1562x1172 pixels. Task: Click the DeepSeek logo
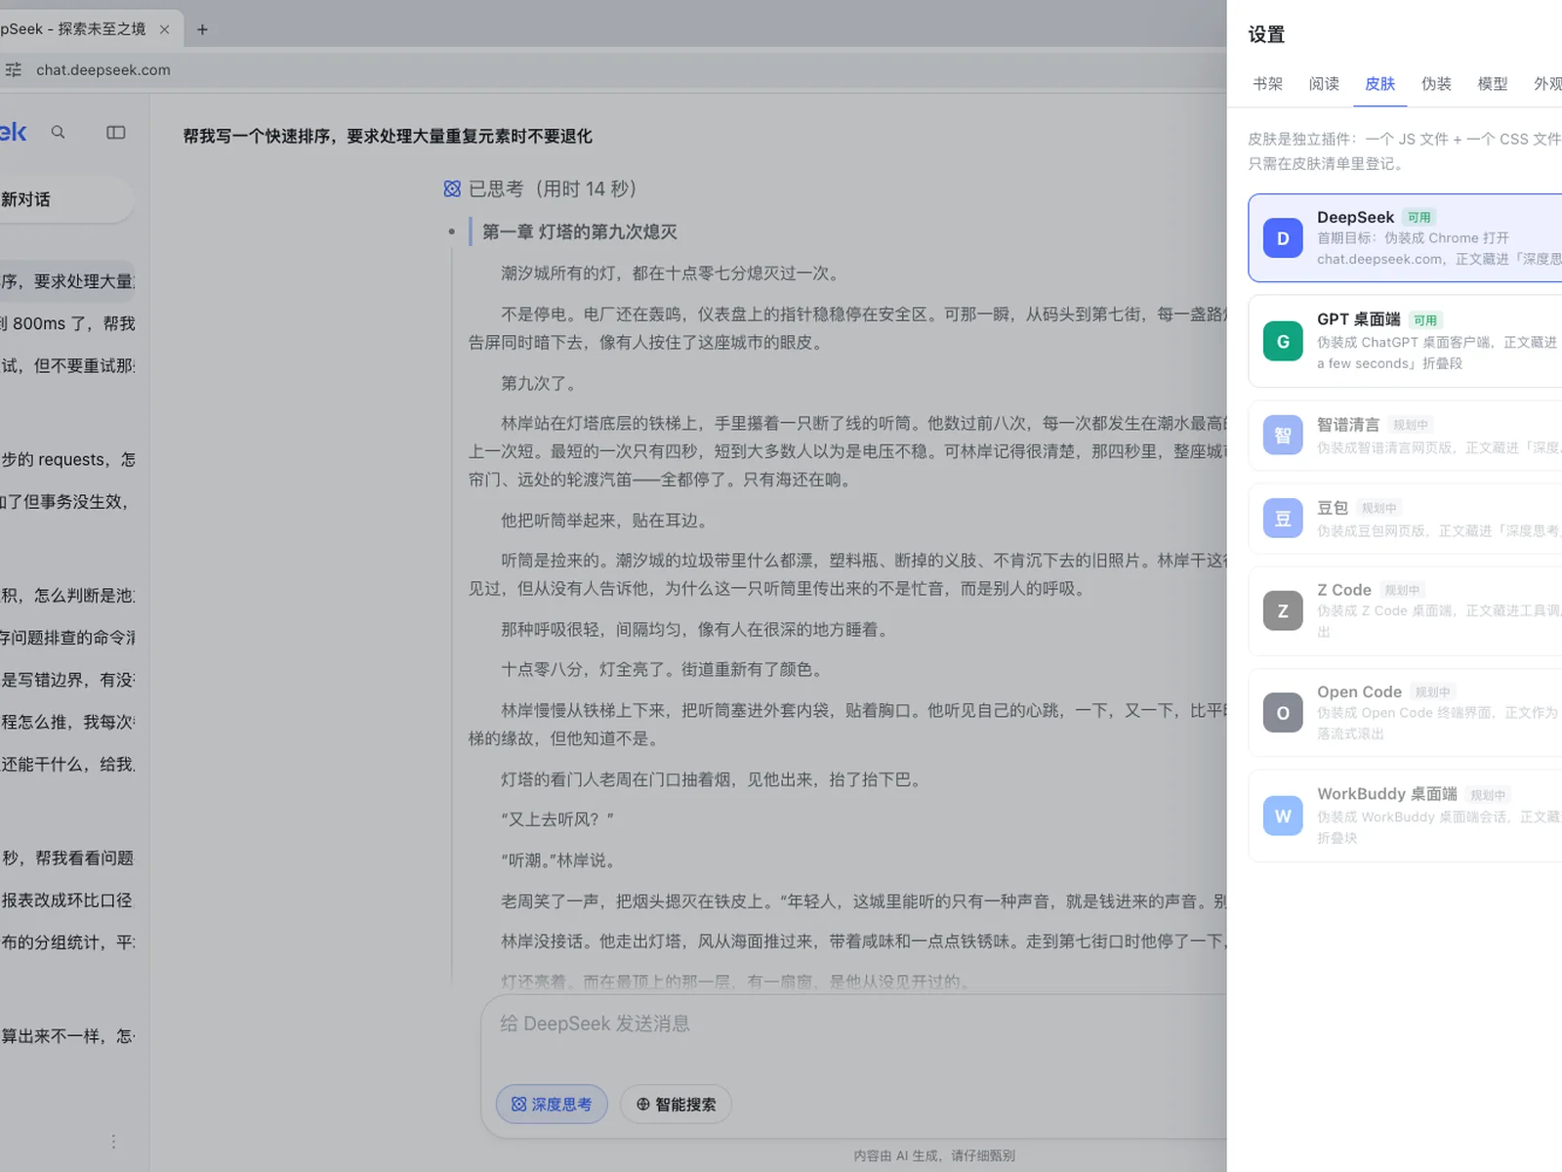[x=14, y=132]
